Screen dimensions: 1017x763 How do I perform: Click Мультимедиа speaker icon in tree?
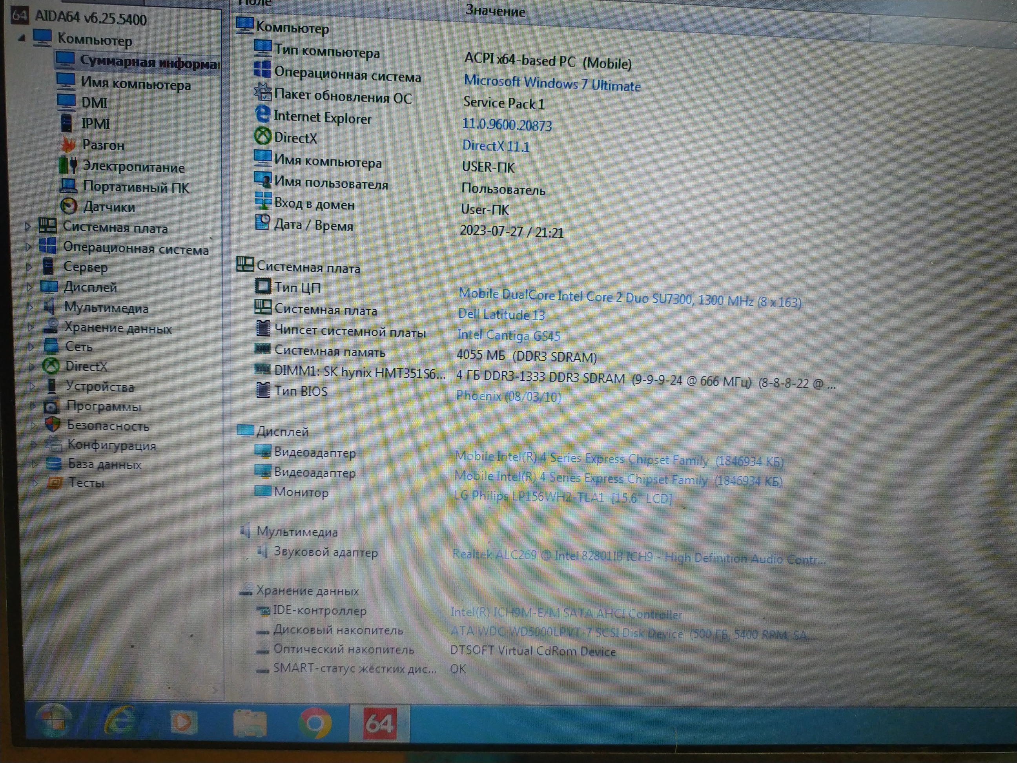(49, 307)
